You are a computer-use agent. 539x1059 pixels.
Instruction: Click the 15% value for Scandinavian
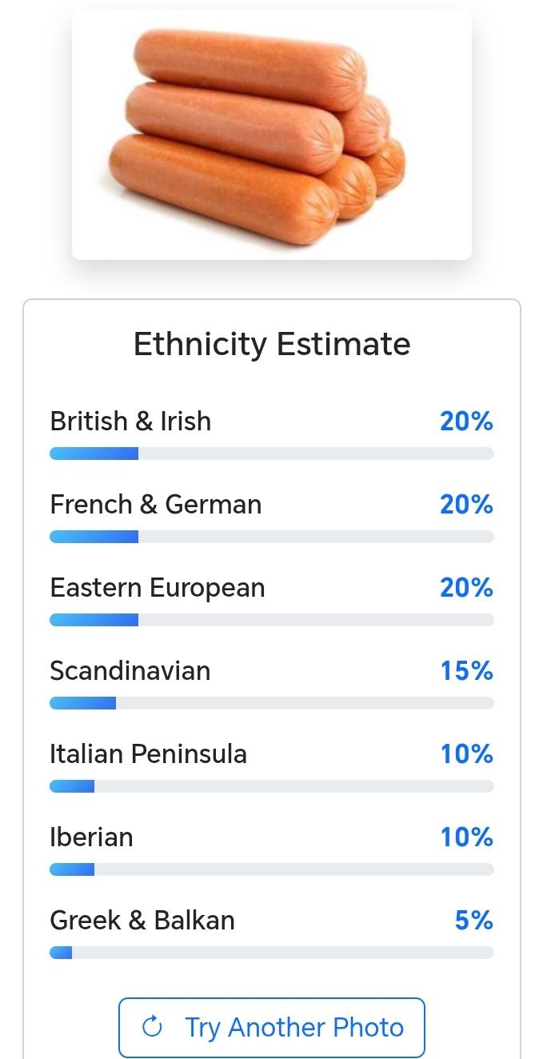pyautogui.click(x=466, y=671)
